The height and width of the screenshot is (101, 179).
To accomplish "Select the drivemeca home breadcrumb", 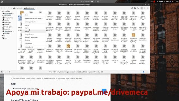I will coord(18,8).
